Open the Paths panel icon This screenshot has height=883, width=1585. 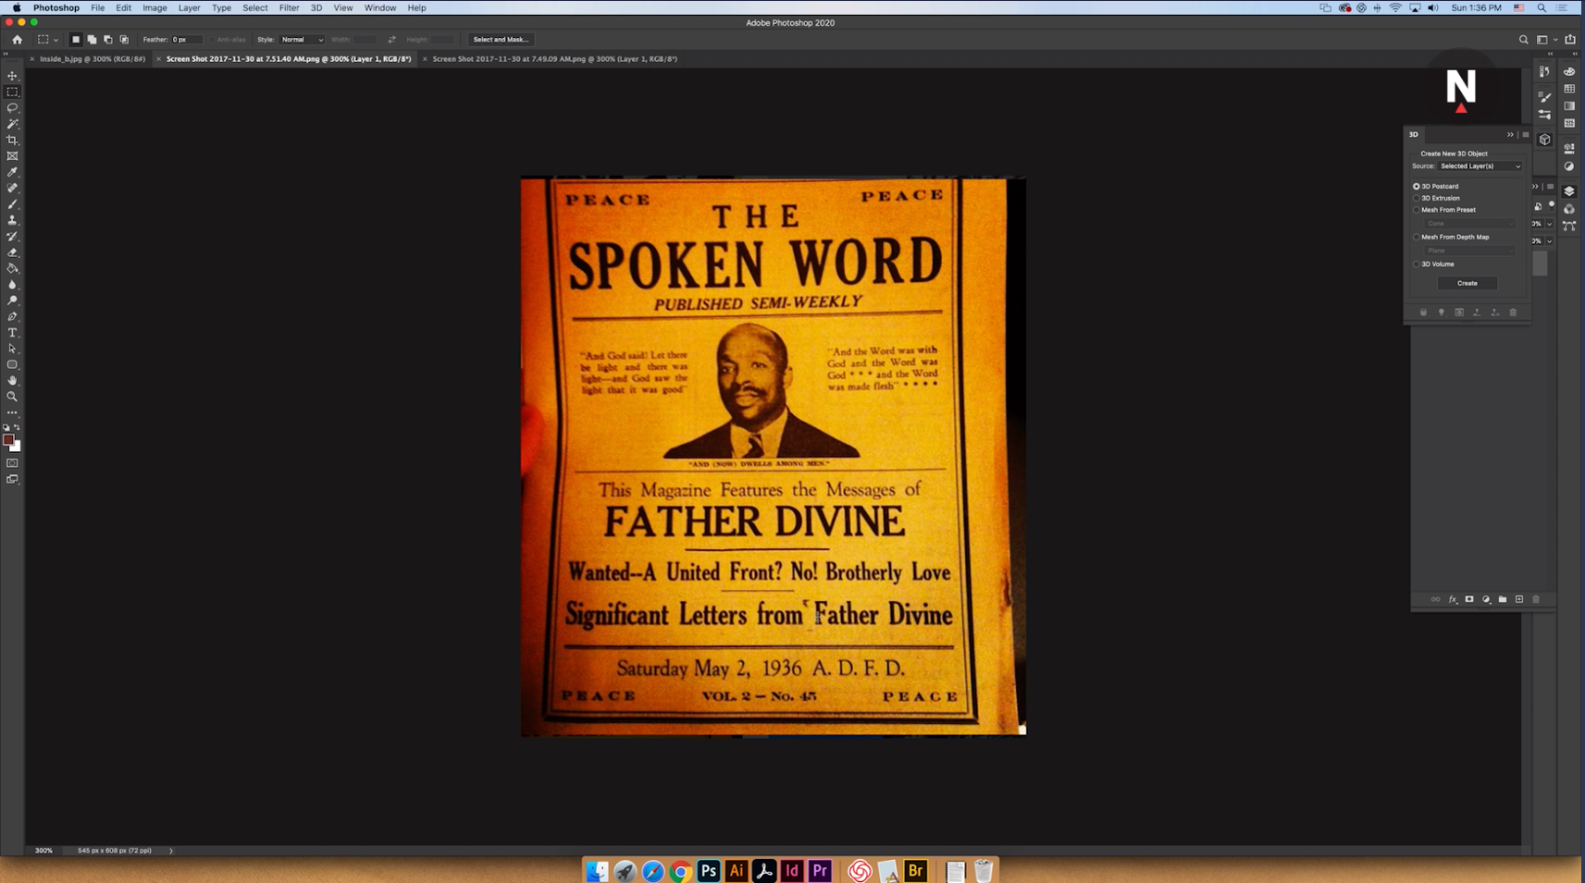pos(1569,226)
